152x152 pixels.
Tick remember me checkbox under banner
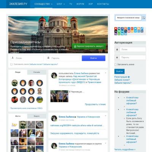click(x=11, y=64)
